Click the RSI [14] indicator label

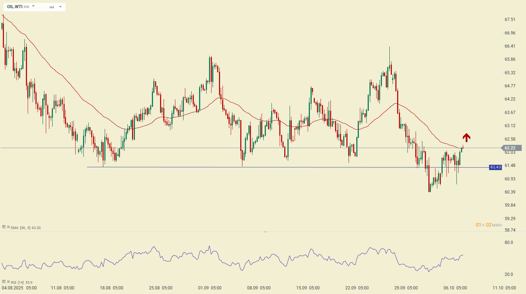pyautogui.click(x=17, y=283)
